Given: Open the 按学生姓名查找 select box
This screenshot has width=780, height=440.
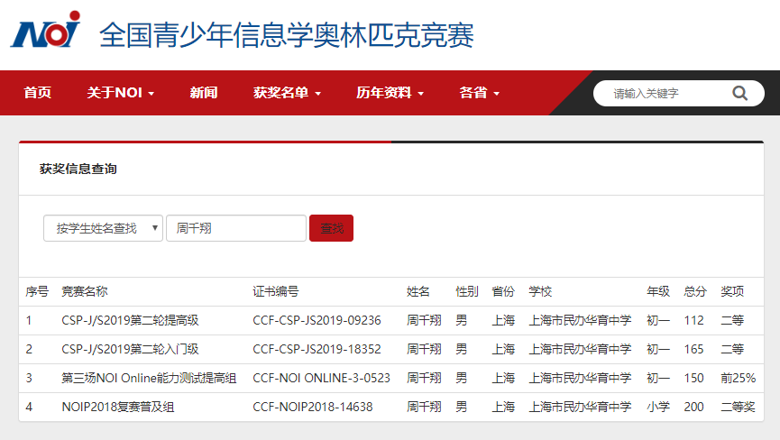Looking at the screenshot, I should click(x=103, y=228).
